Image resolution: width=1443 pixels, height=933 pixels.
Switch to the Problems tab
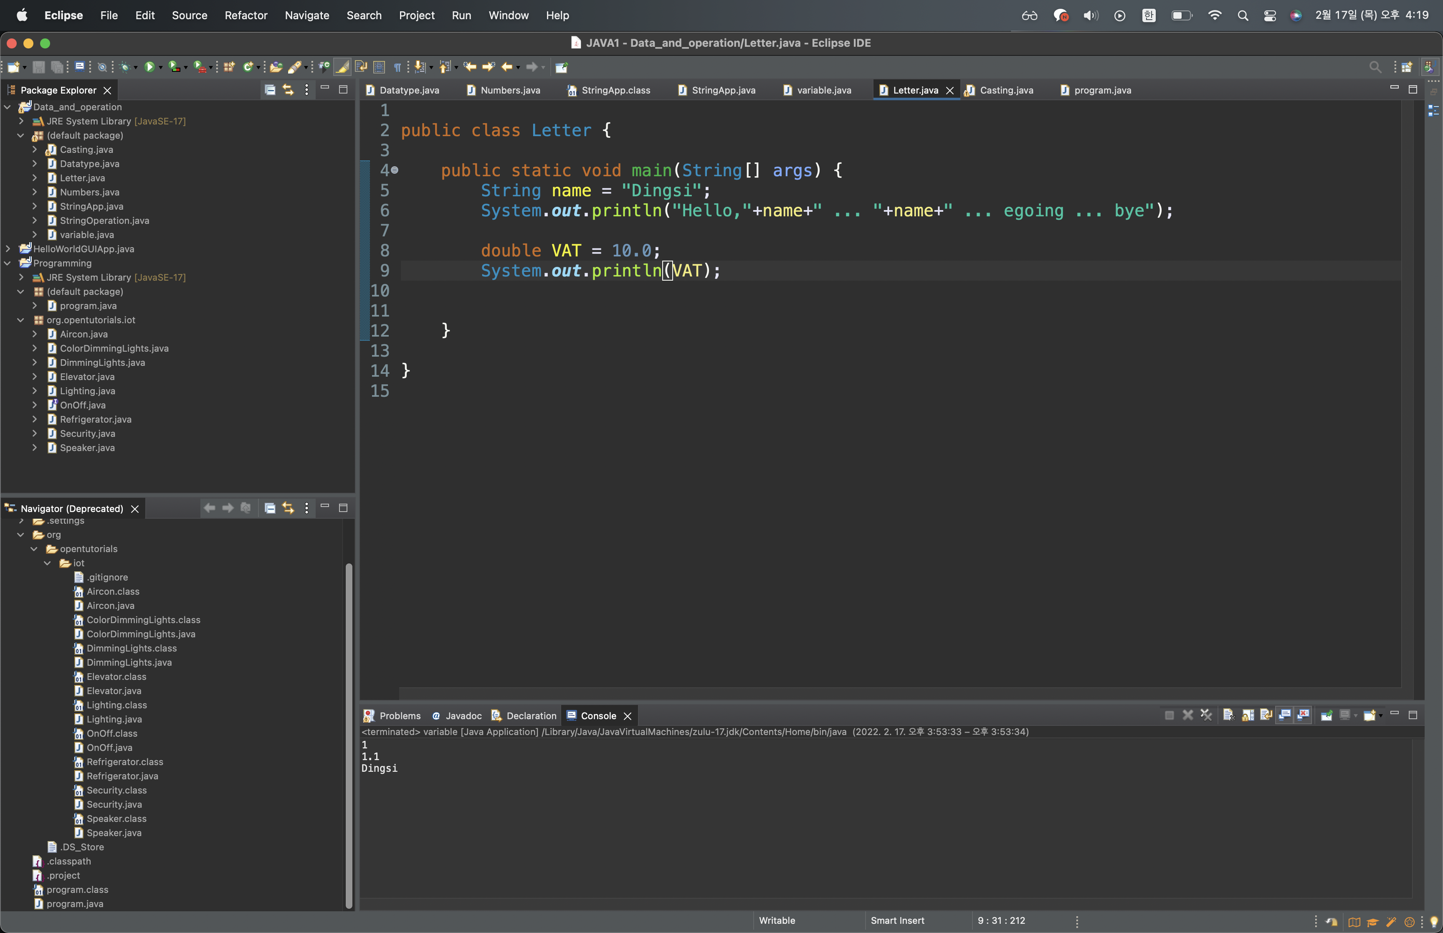click(399, 716)
